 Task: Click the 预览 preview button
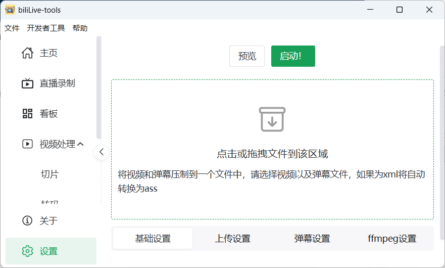click(x=247, y=56)
